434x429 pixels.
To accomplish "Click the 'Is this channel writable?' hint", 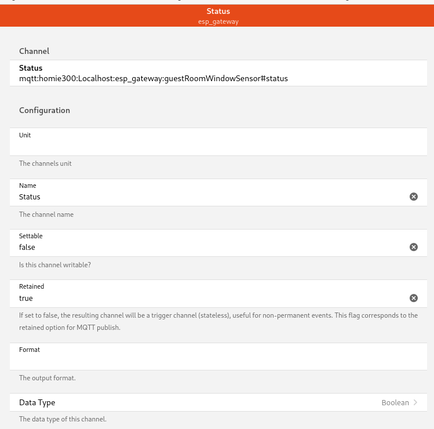I will tap(55, 265).
